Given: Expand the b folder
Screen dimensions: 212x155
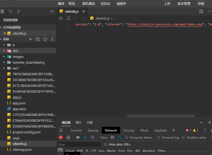Looking at the screenshot, I should pos(4,45).
